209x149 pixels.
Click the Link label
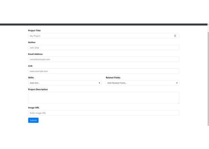[x=30, y=66]
